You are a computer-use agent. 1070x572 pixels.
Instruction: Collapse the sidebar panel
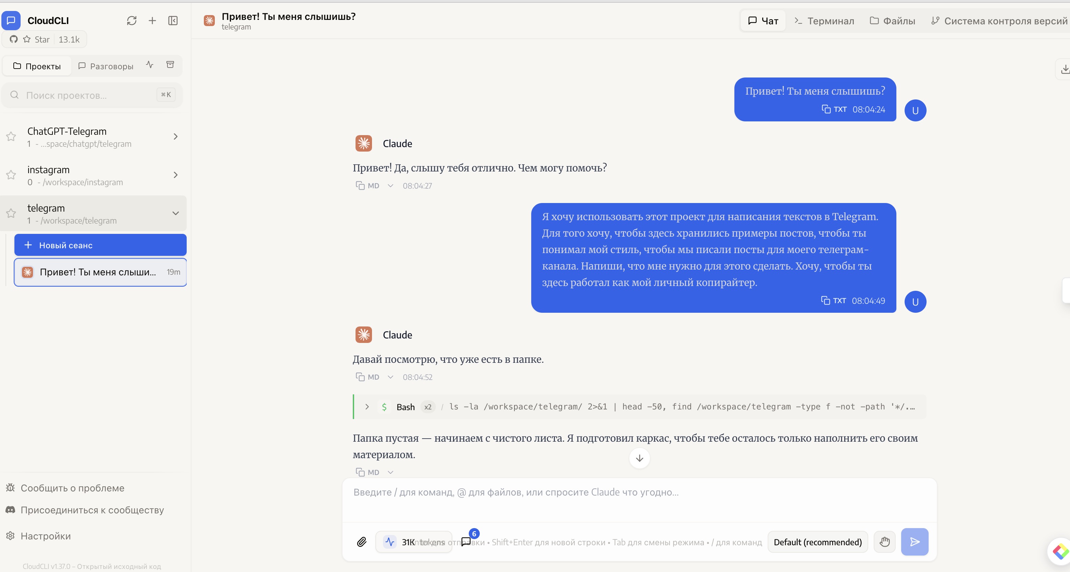click(x=173, y=21)
